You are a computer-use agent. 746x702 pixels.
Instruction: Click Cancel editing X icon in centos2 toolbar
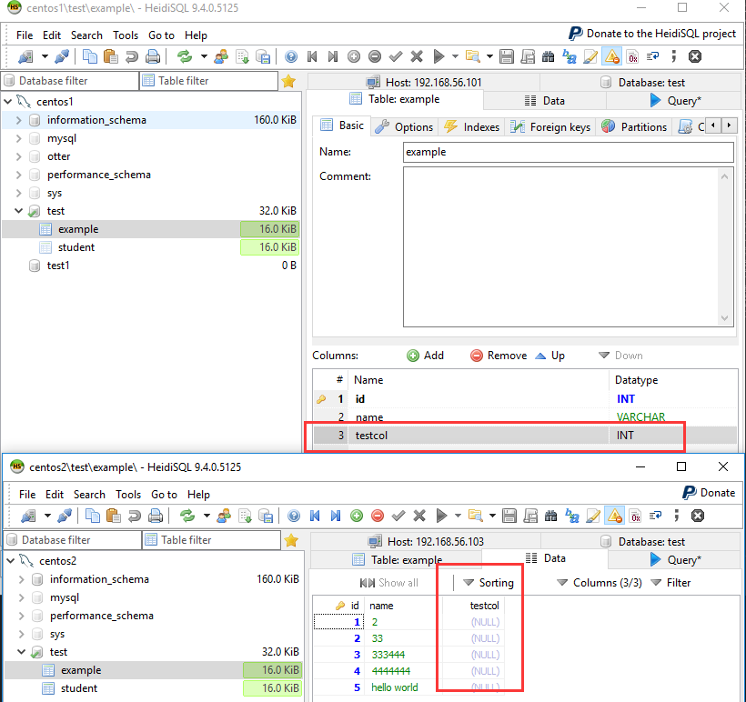pyautogui.click(x=419, y=516)
